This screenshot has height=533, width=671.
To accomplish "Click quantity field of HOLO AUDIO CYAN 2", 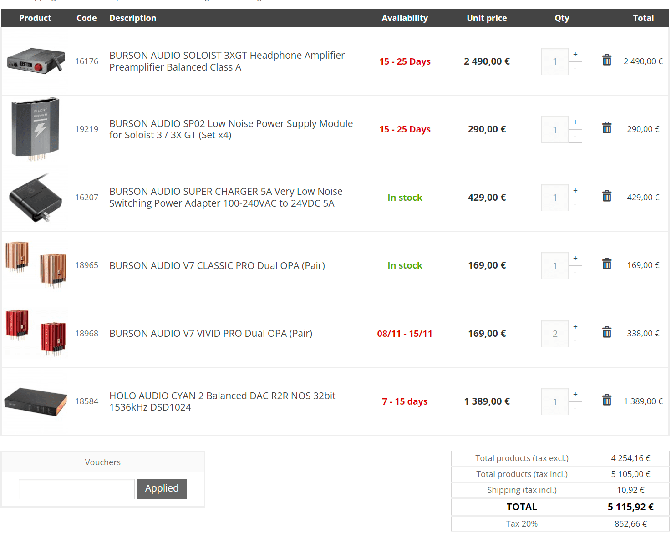I will click(555, 401).
